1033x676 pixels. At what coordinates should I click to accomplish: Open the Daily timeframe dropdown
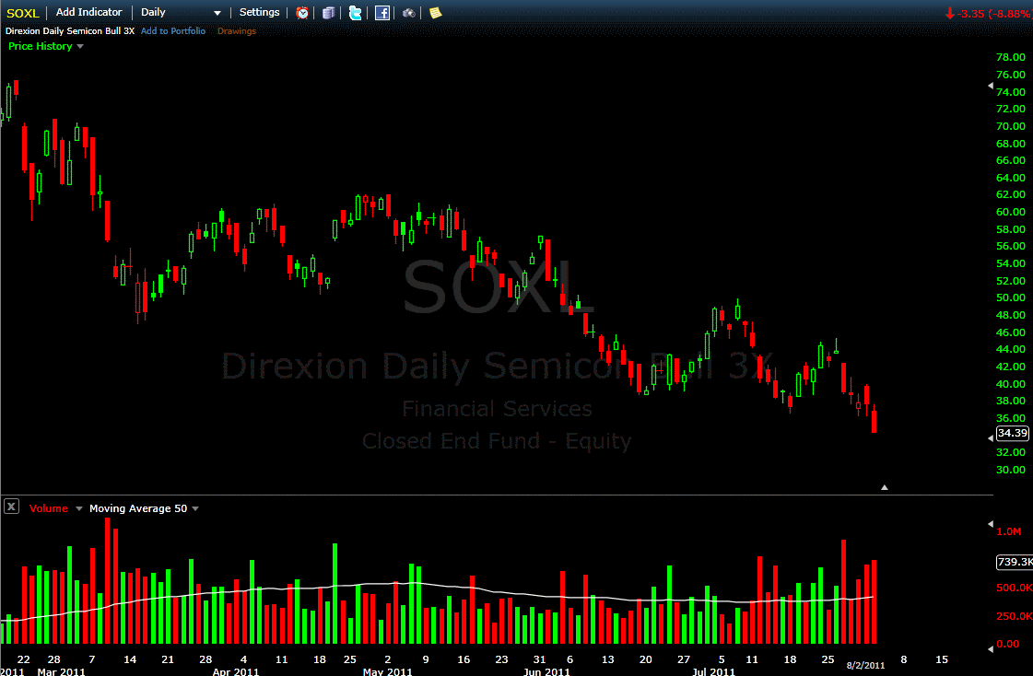tap(181, 13)
